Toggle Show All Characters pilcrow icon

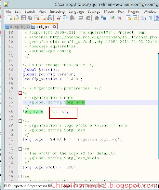click(150, 18)
